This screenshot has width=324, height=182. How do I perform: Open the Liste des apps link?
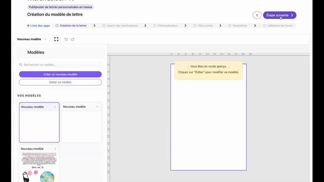(x=39, y=26)
